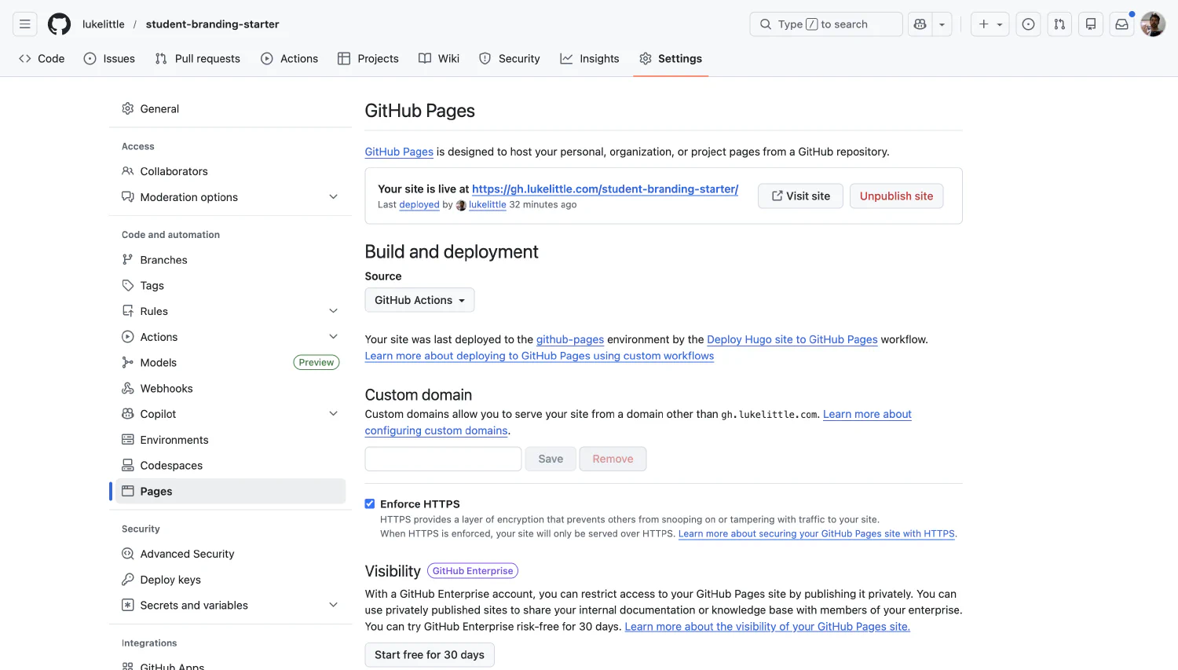Click Visit site button
The width and height of the screenshot is (1178, 670).
[800, 196]
